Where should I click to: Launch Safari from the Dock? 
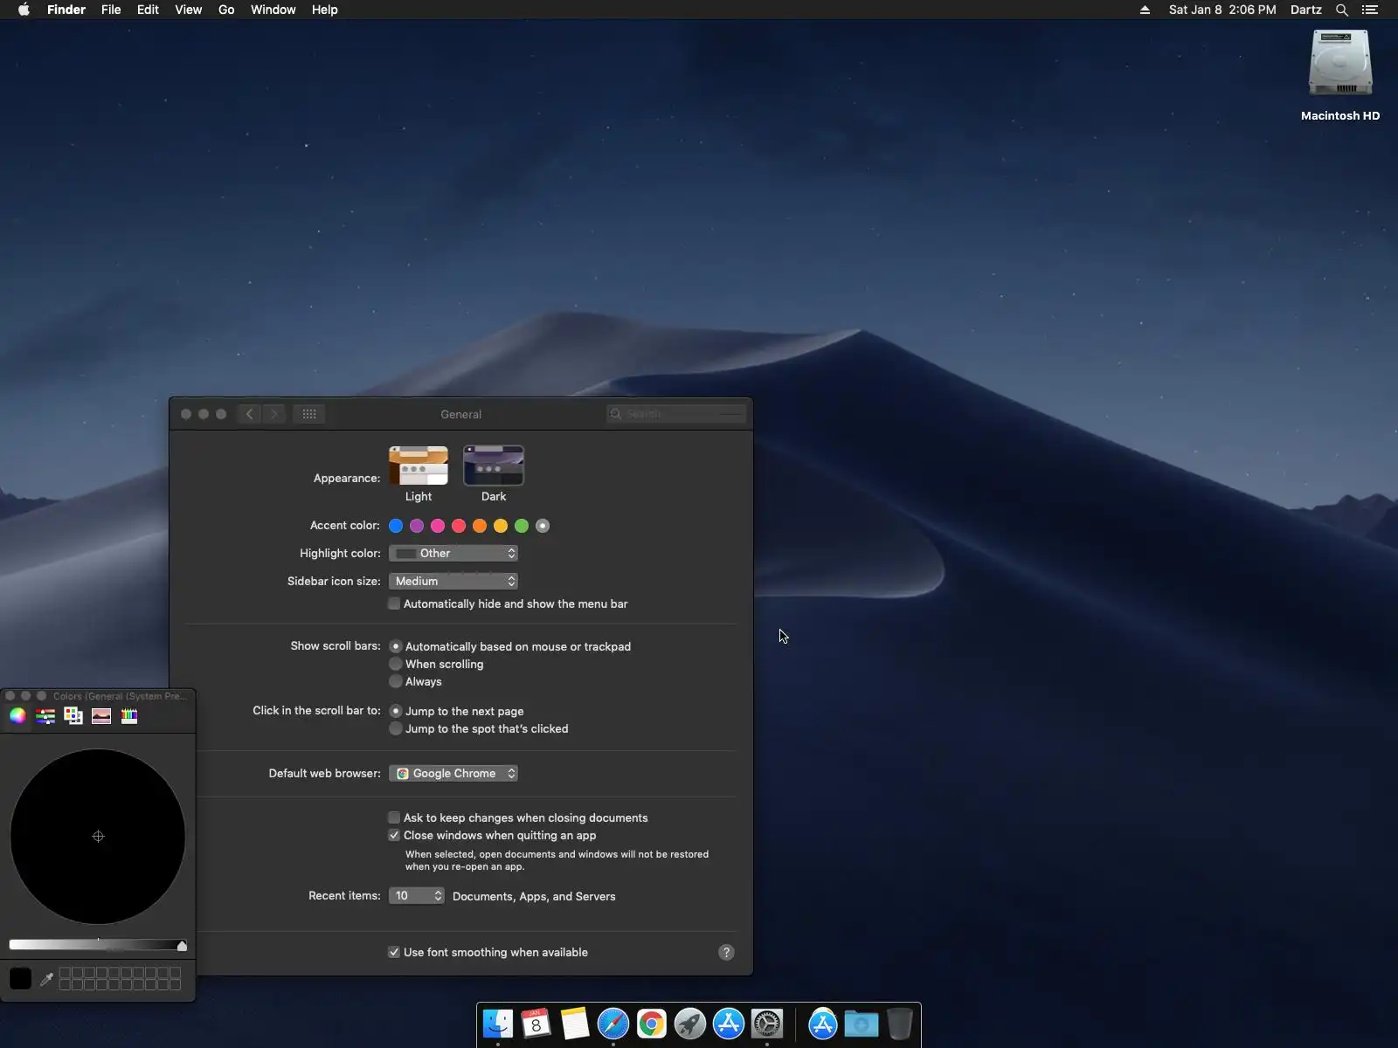point(613,1024)
